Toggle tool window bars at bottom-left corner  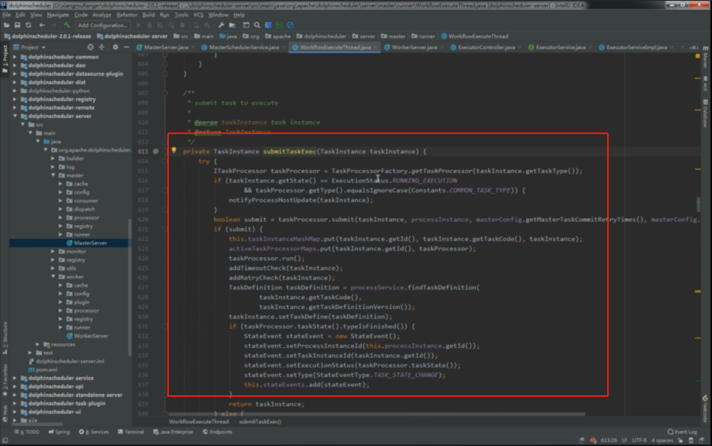(5, 441)
